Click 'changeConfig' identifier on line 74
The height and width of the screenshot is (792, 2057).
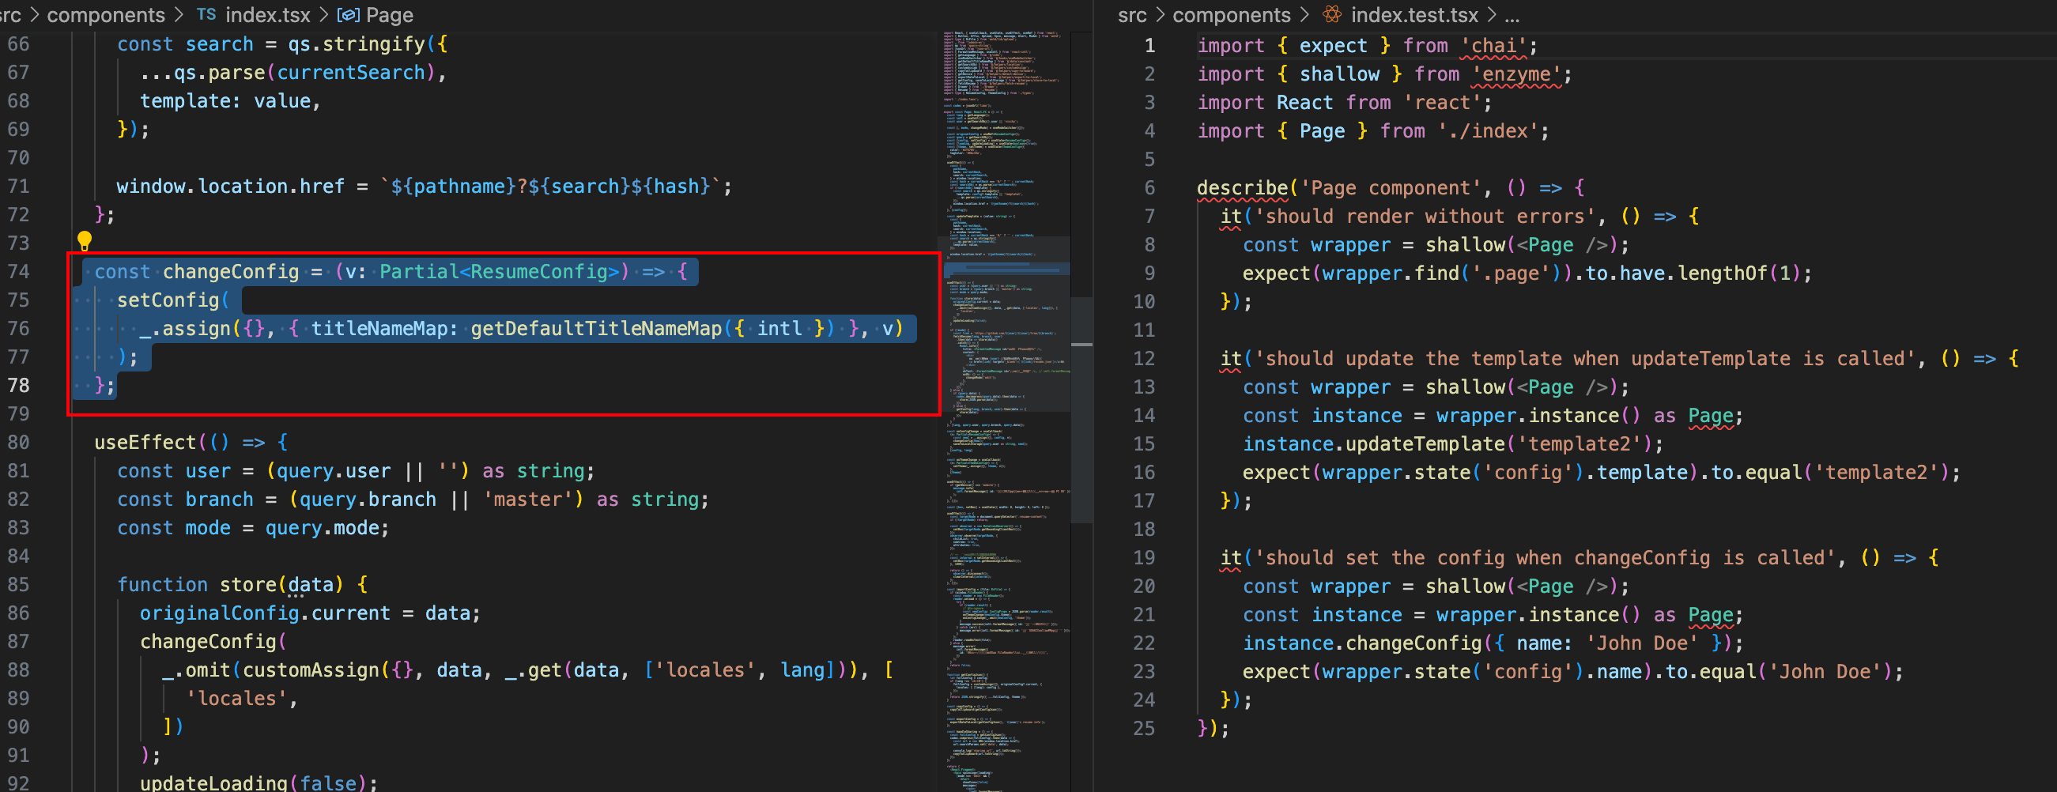231,271
